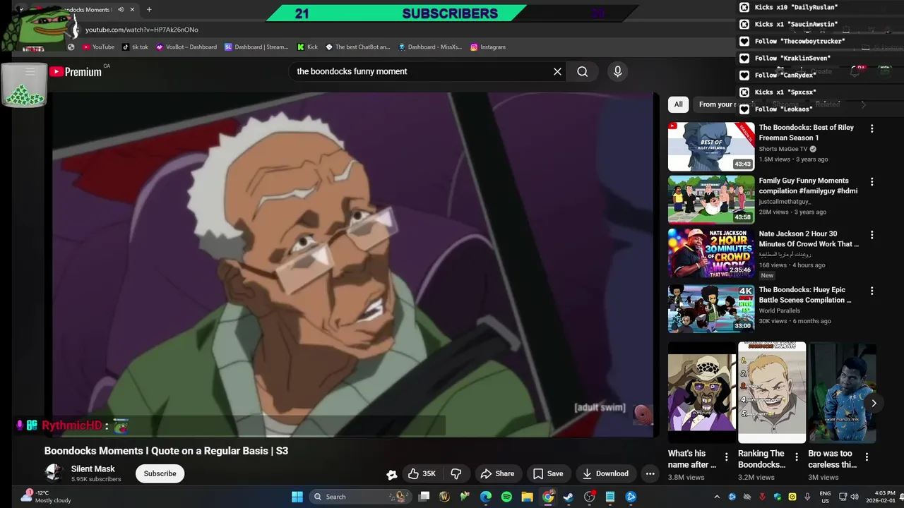Switch to Chrome in taskbar
The image size is (904, 508).
coord(548,497)
